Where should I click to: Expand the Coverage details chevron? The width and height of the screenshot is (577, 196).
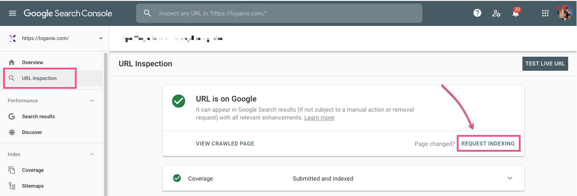510,178
